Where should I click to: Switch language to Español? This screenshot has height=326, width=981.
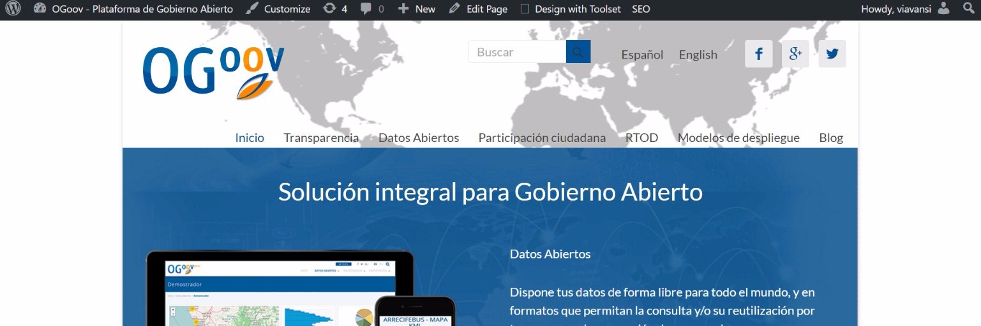tap(642, 55)
